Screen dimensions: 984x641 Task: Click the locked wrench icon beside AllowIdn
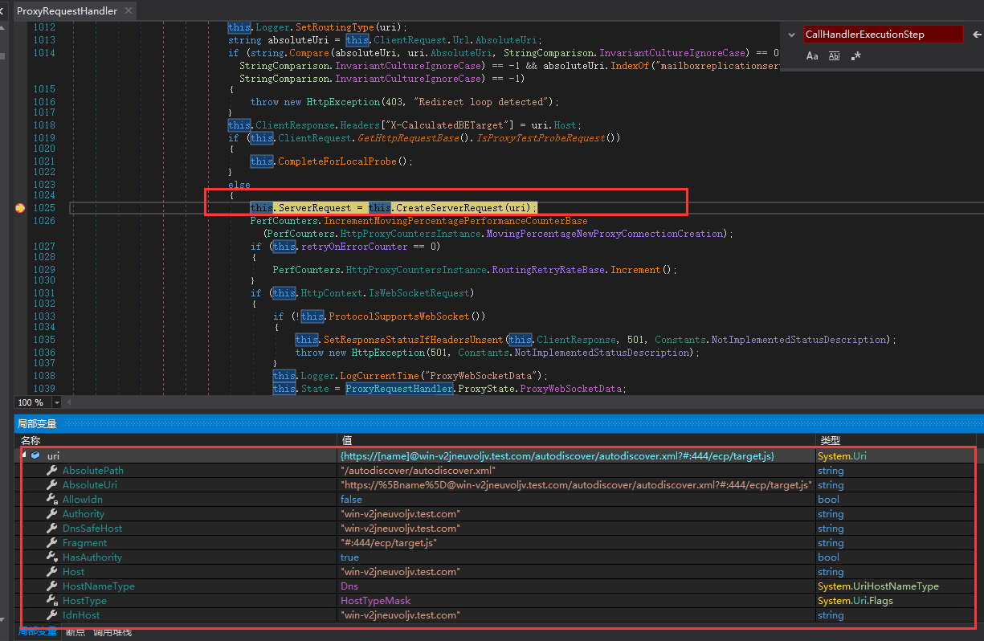point(51,500)
